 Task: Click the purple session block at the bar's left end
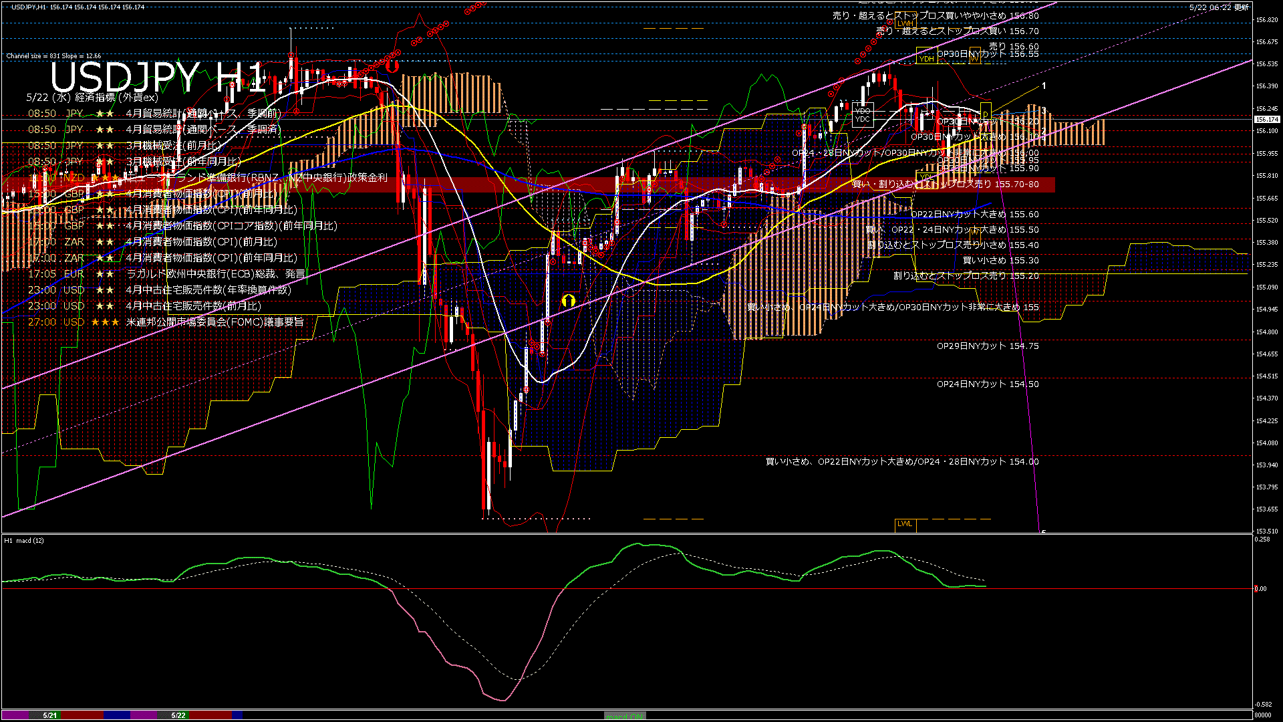pos(15,715)
